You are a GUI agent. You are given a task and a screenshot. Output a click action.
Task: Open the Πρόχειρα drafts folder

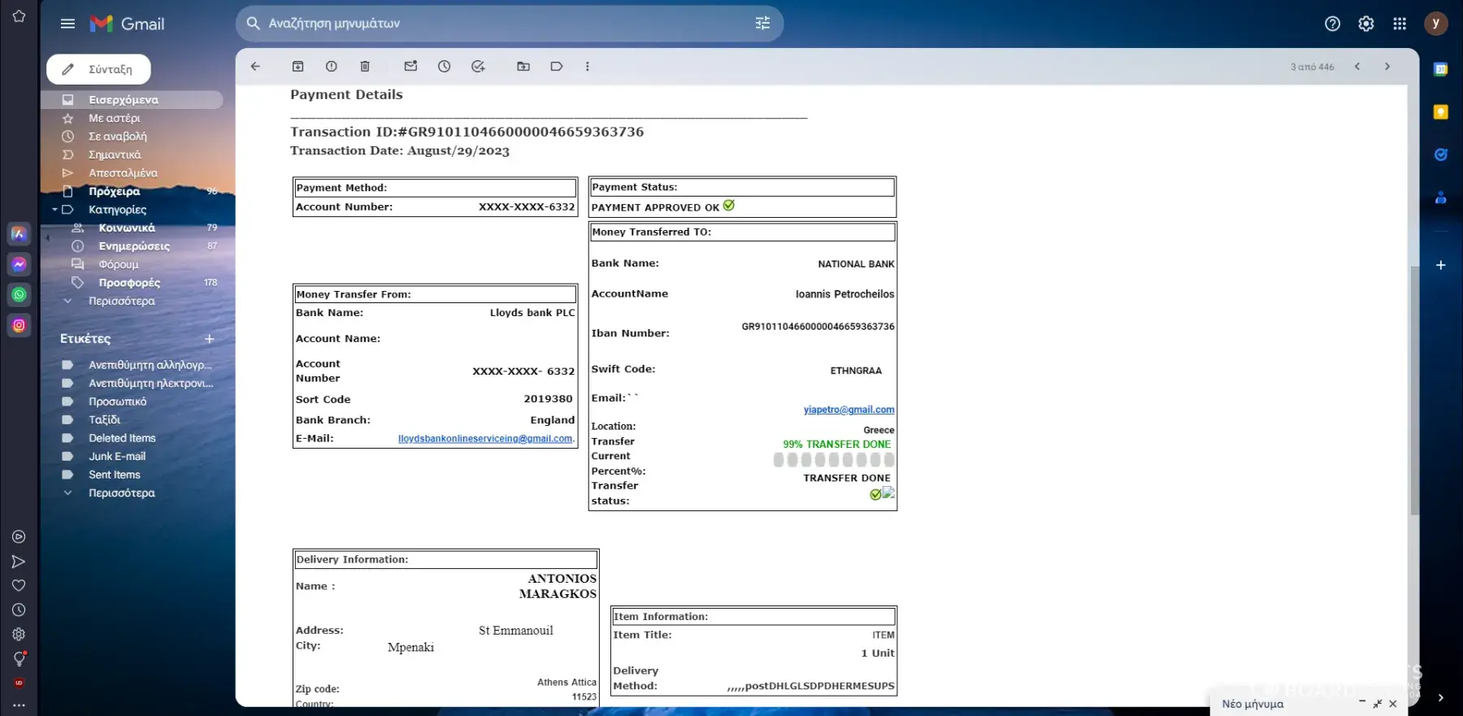pyautogui.click(x=115, y=192)
